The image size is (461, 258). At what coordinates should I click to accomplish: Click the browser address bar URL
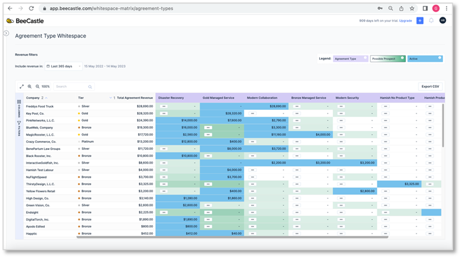click(x=111, y=8)
